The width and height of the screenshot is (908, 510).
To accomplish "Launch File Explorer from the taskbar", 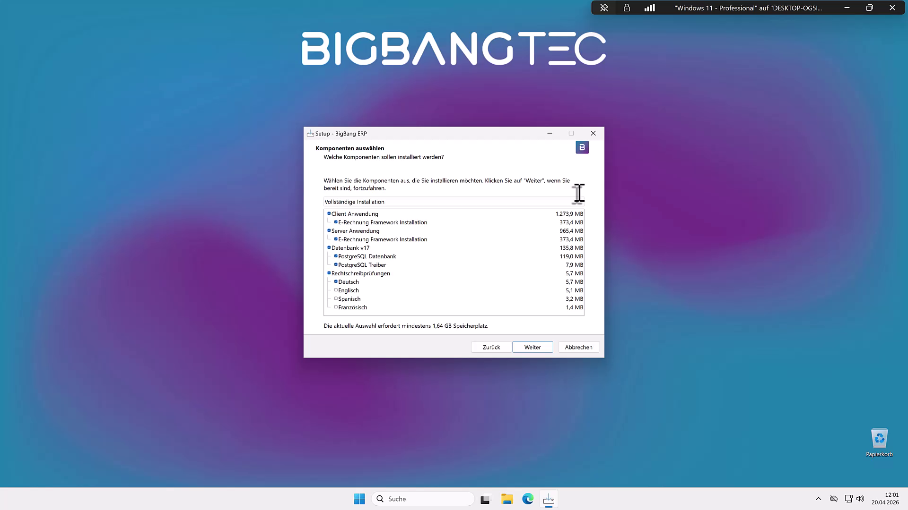I will (507, 499).
